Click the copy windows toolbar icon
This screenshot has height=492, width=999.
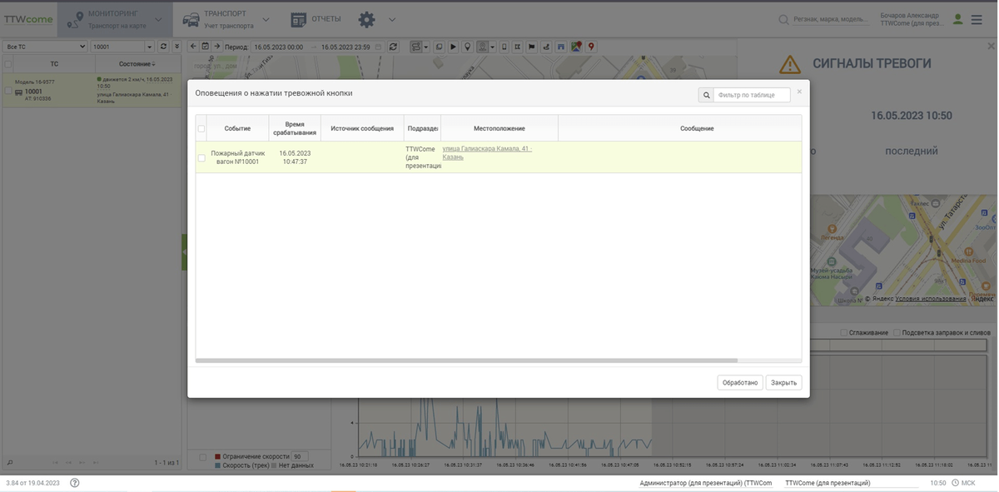pyautogui.click(x=439, y=47)
